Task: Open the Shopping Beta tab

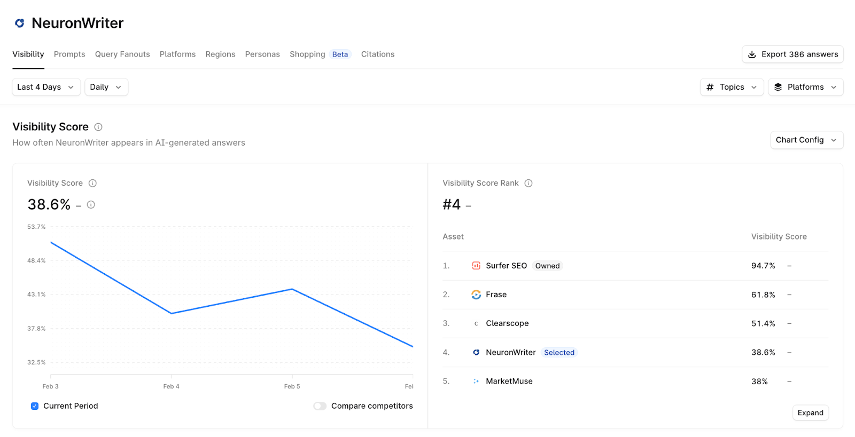Action: pyautogui.click(x=319, y=54)
